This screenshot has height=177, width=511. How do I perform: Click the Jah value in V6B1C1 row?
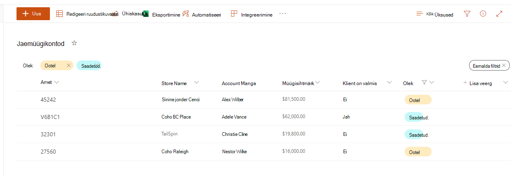(346, 117)
